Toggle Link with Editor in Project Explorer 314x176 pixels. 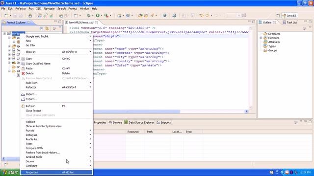(x=47, y=28)
